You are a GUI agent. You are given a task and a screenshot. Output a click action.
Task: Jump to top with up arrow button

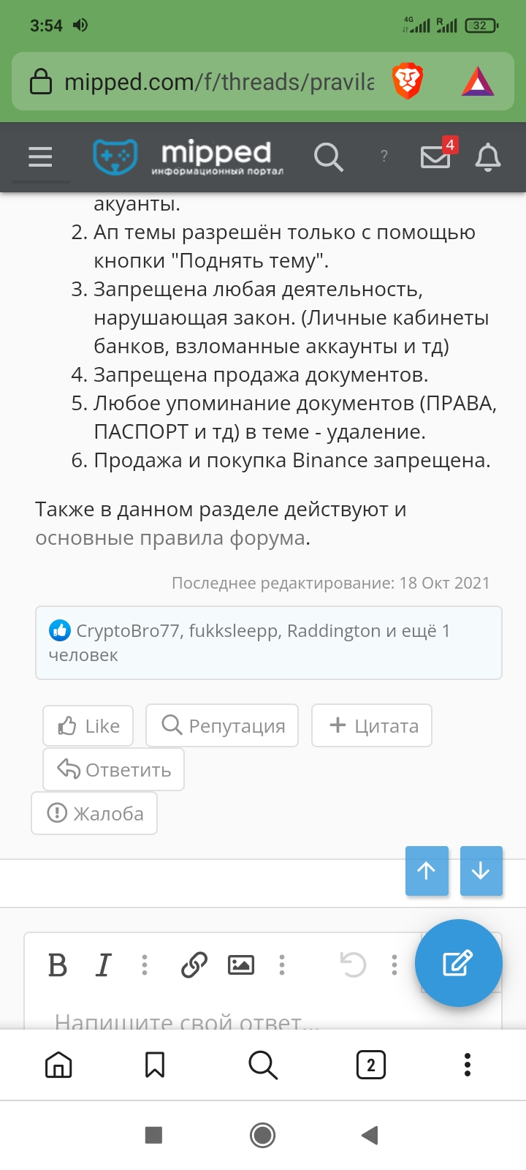(x=427, y=870)
